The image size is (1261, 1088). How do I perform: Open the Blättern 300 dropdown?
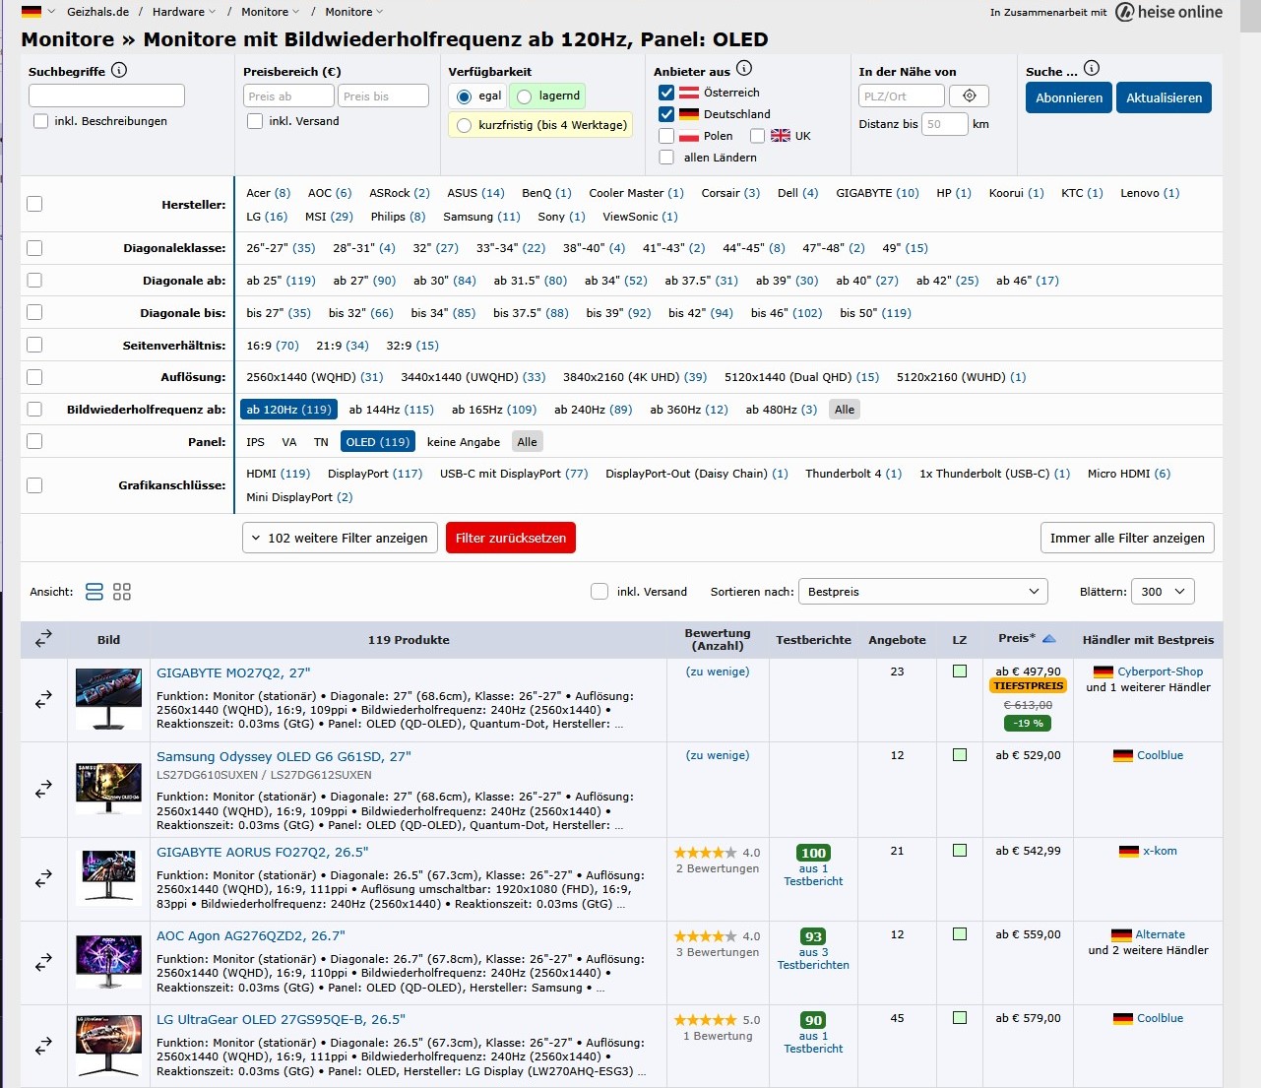pos(1164,592)
